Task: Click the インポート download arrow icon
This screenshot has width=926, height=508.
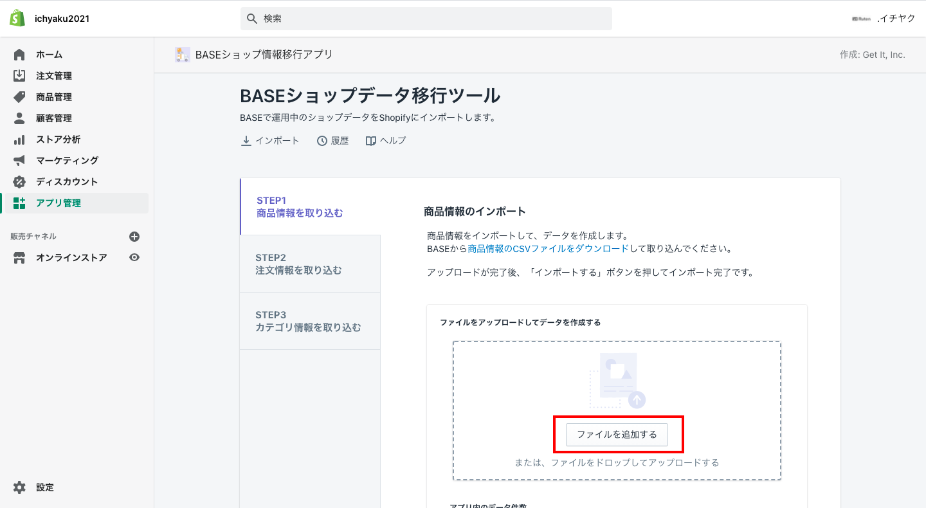Action: (x=246, y=140)
